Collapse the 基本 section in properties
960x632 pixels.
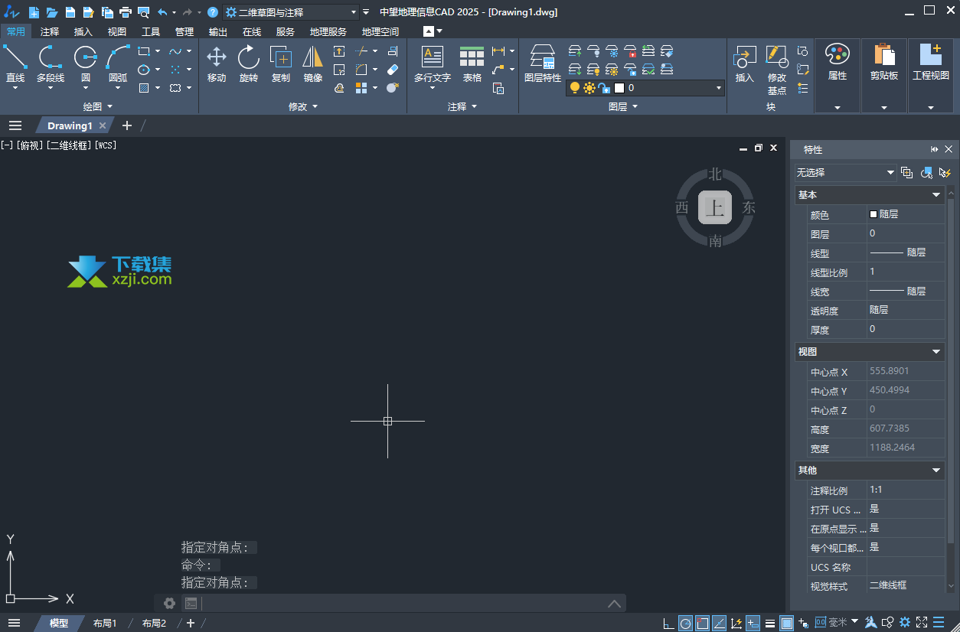936,195
